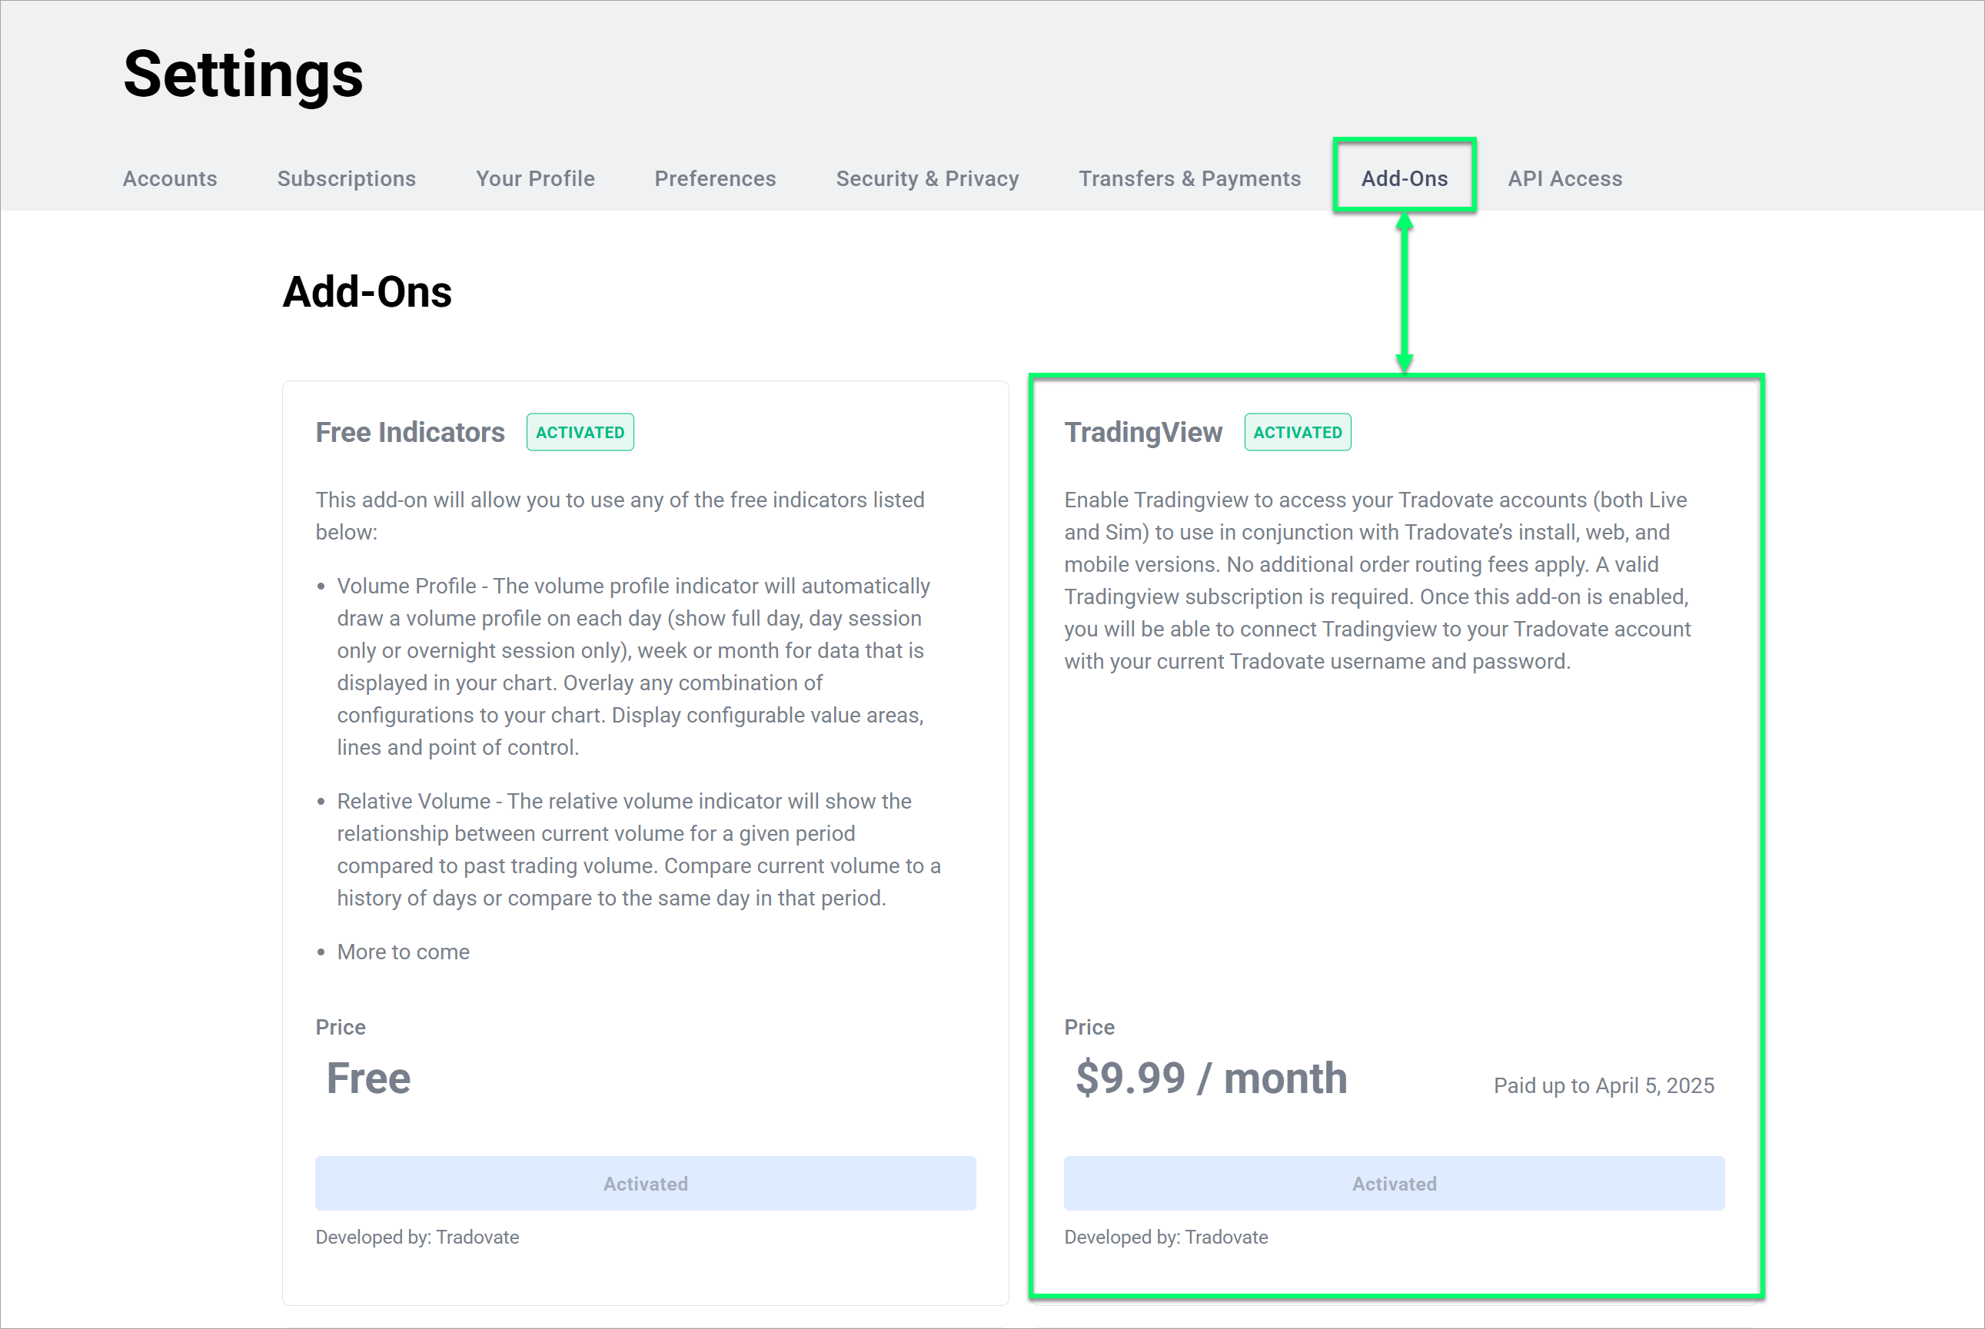Click the $9.99 per month price text
The image size is (1985, 1329).
(1209, 1078)
